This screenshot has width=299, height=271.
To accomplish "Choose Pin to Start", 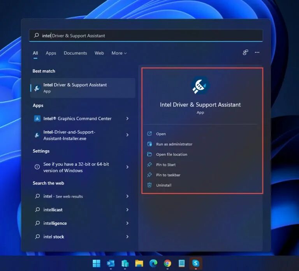I will click(x=166, y=165).
